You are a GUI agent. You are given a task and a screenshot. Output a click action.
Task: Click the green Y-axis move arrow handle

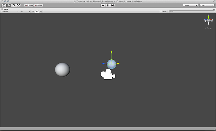pos(111,52)
